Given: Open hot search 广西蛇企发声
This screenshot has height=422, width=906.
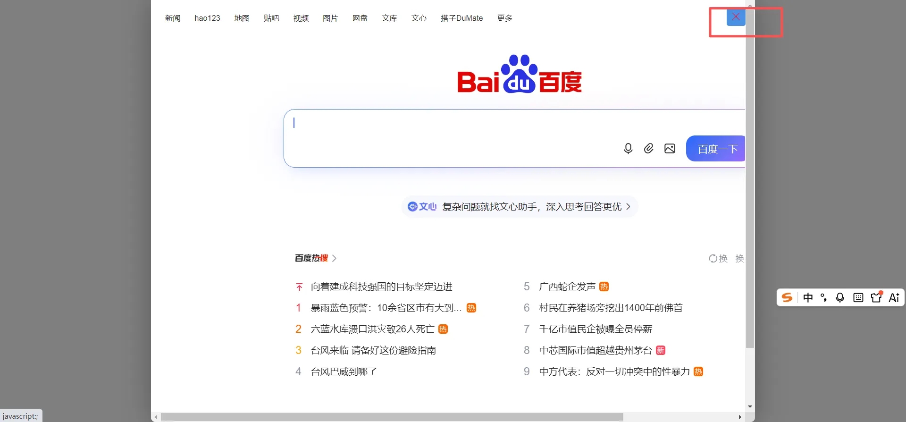Looking at the screenshot, I should (x=567, y=287).
